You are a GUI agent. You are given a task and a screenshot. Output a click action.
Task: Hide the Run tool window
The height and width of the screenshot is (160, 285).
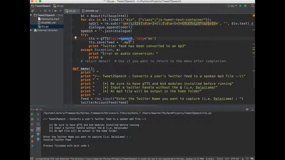[x=252, y=109]
